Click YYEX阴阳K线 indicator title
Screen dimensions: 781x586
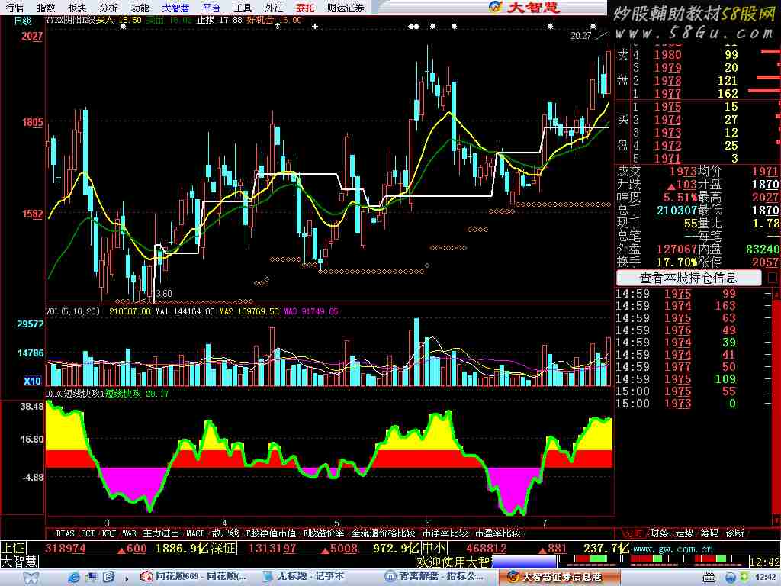pyautogui.click(x=70, y=20)
